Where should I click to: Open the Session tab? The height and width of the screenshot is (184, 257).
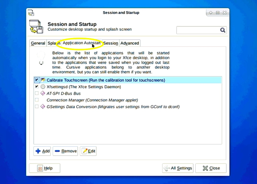(x=111, y=43)
